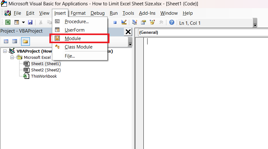The height and width of the screenshot is (149, 268).
Task: Open the Format menu
Action: [78, 13]
